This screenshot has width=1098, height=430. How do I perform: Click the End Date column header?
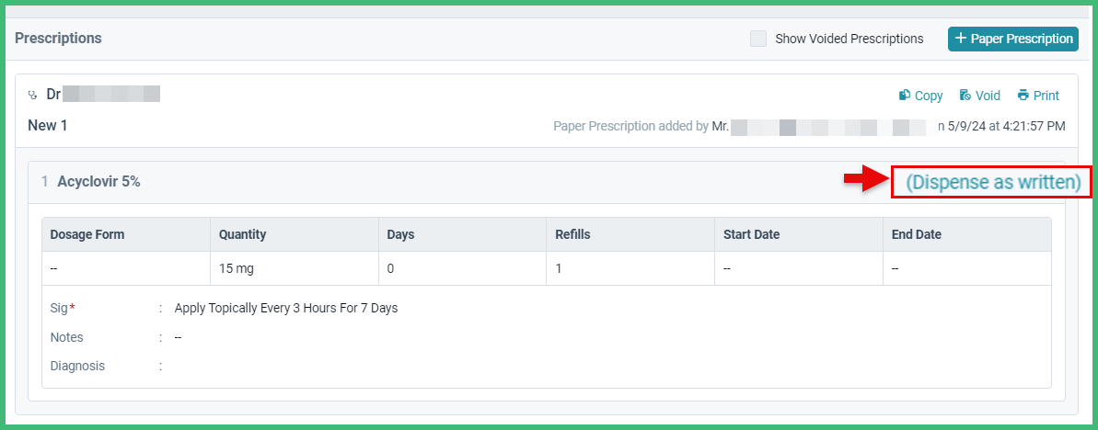916,234
